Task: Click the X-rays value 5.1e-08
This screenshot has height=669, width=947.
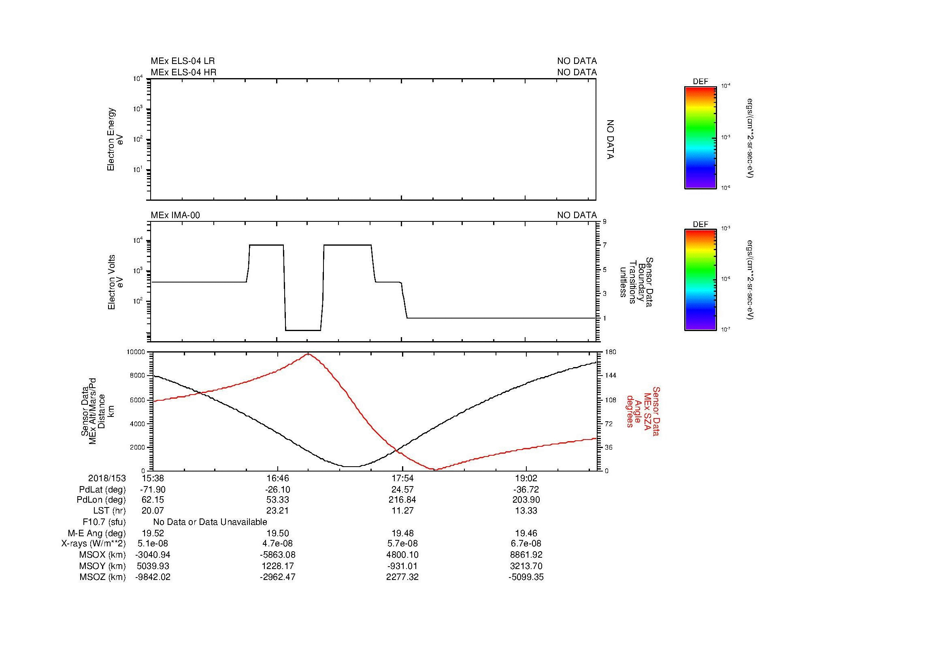Action: (153, 544)
